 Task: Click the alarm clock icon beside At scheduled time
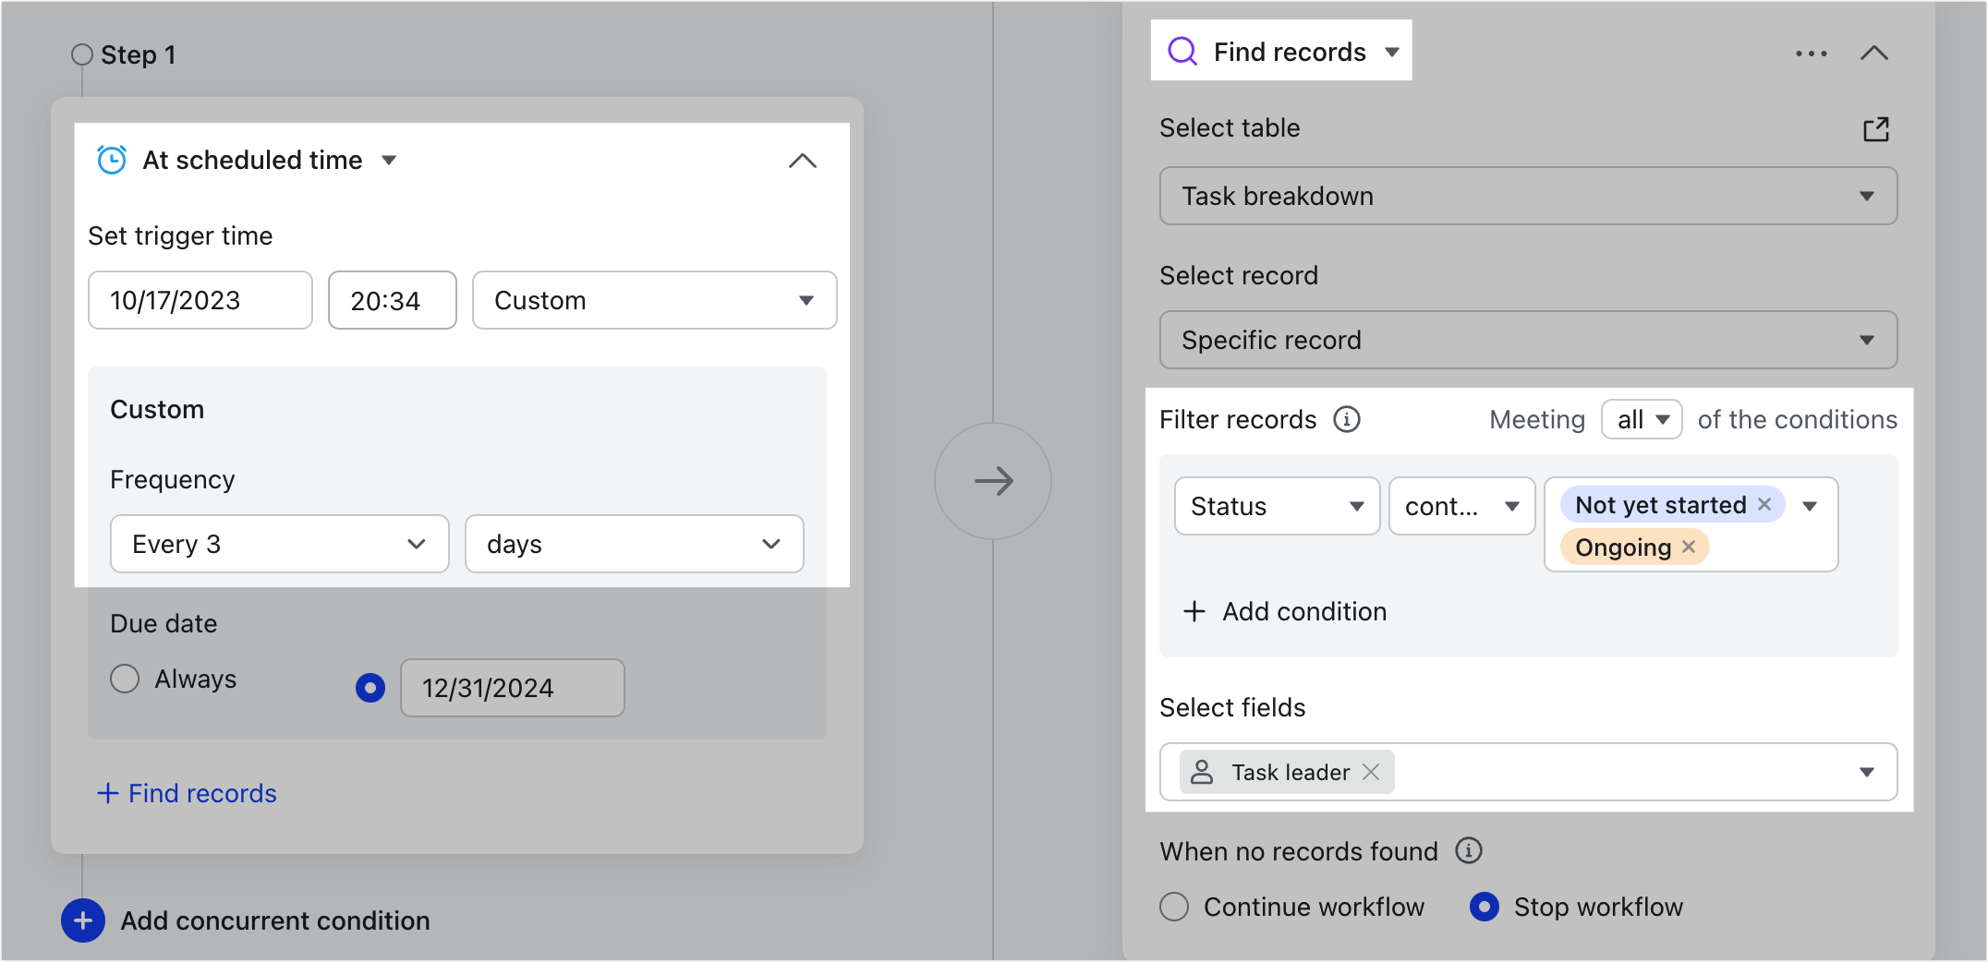[110, 159]
